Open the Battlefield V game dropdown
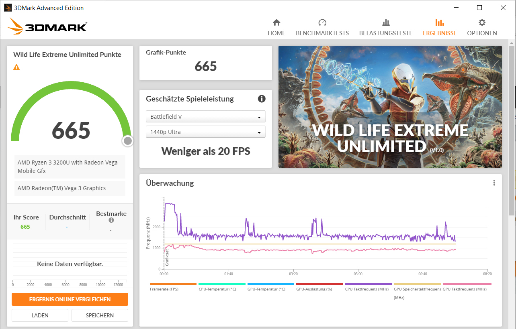Screen dimensions: 516x329 [206, 117]
